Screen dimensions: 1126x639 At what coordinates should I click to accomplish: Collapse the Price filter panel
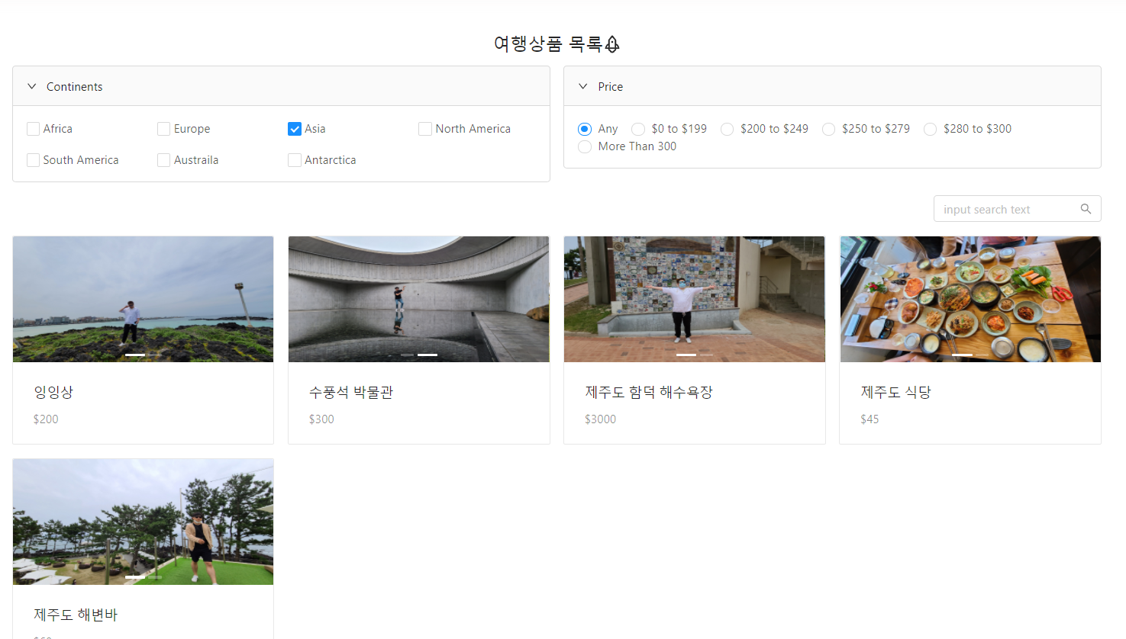click(x=582, y=86)
